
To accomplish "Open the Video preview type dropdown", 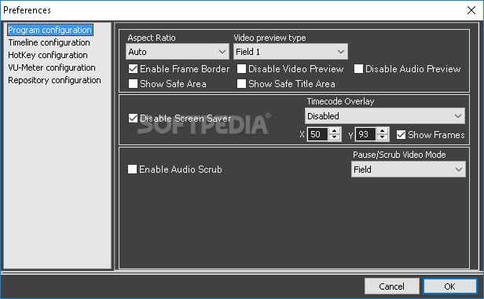I will (x=291, y=52).
